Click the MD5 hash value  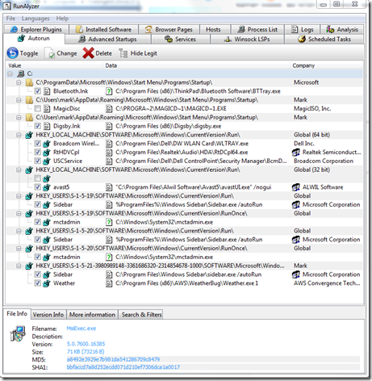[x=113, y=359]
